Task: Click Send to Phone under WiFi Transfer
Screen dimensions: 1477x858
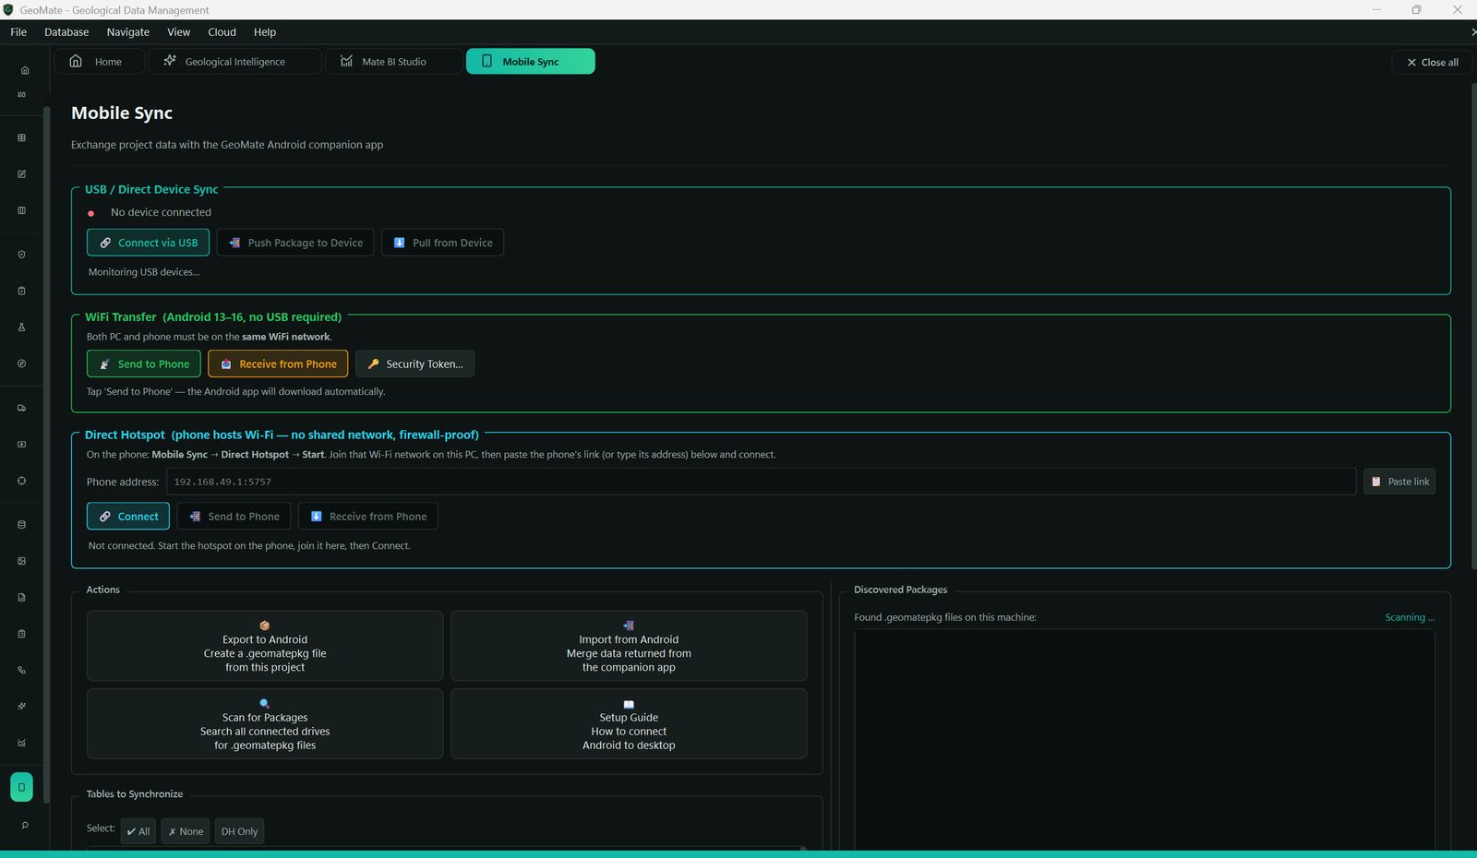Action: 143,364
